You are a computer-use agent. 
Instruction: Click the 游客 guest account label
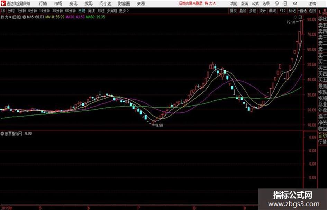[312, 3]
